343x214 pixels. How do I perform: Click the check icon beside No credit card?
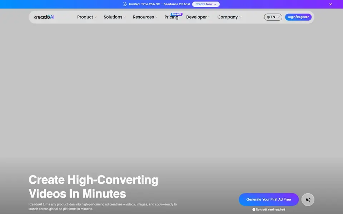254,209
